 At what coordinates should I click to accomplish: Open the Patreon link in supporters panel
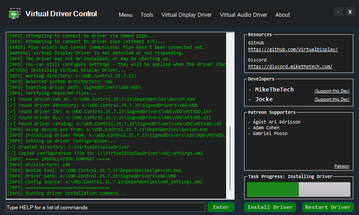click(x=341, y=166)
